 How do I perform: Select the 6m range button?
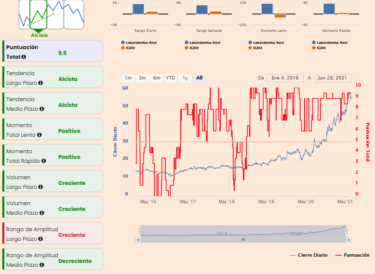[157, 78]
